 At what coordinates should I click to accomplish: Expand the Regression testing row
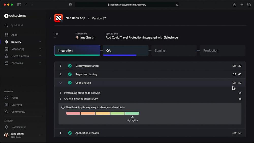60,74
